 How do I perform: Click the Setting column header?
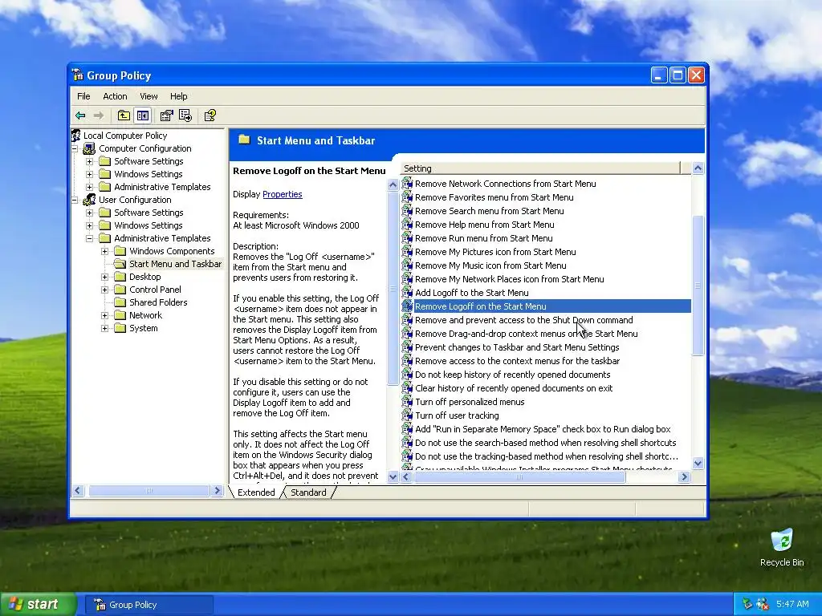[540, 168]
